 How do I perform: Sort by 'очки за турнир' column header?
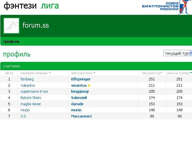coord(179,73)
